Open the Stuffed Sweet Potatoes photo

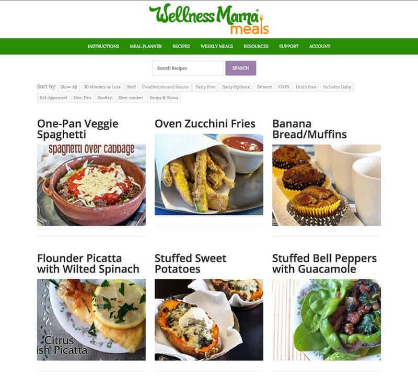pos(209,320)
